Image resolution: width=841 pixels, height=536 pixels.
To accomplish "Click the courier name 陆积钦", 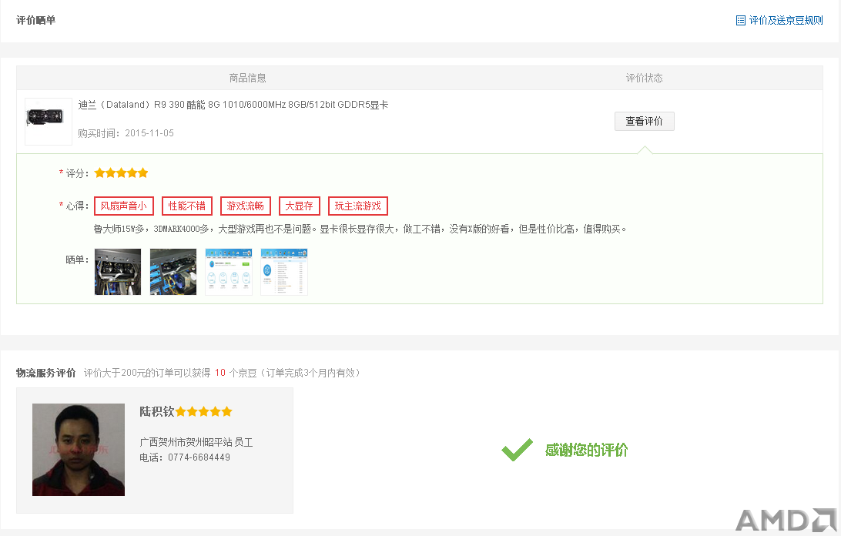I will pyautogui.click(x=157, y=411).
